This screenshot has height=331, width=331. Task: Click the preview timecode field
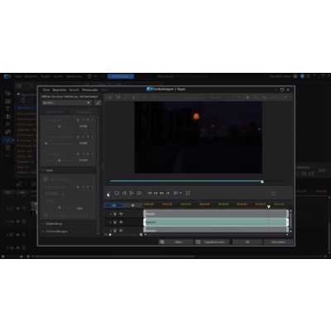(x=159, y=193)
